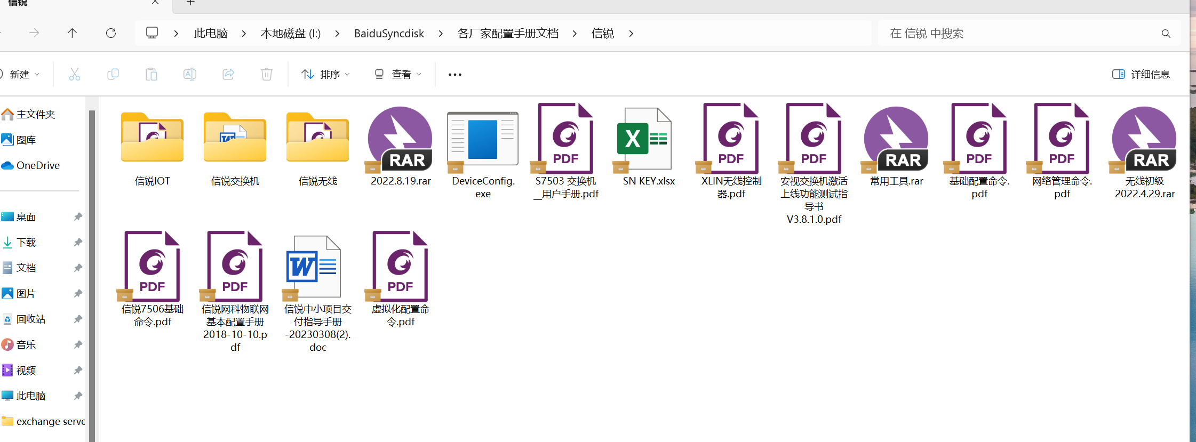Select 网络管理命令.pdf file

pos(1062,152)
